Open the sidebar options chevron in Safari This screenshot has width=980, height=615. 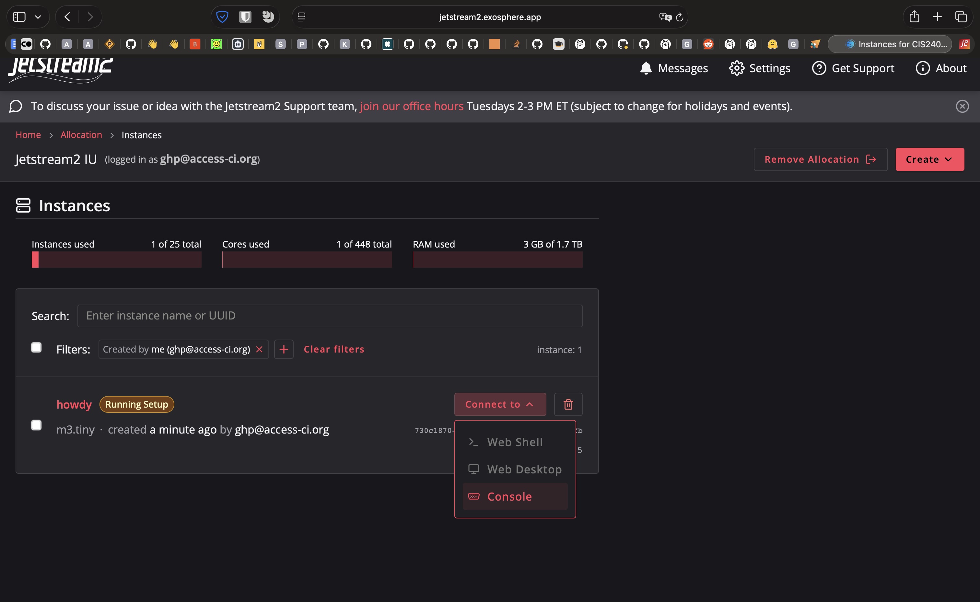[38, 17]
